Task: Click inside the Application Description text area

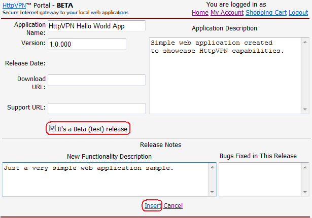Action: coord(225,76)
